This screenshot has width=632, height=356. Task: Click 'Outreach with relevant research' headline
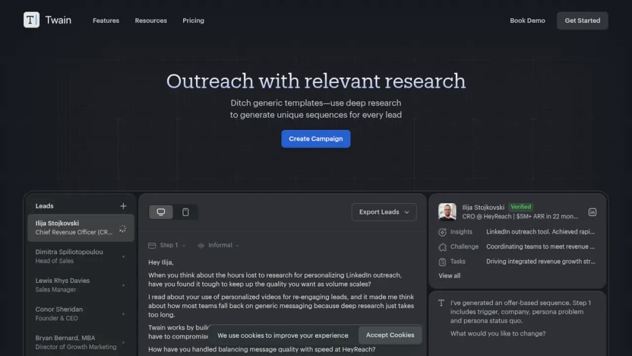tap(316, 81)
